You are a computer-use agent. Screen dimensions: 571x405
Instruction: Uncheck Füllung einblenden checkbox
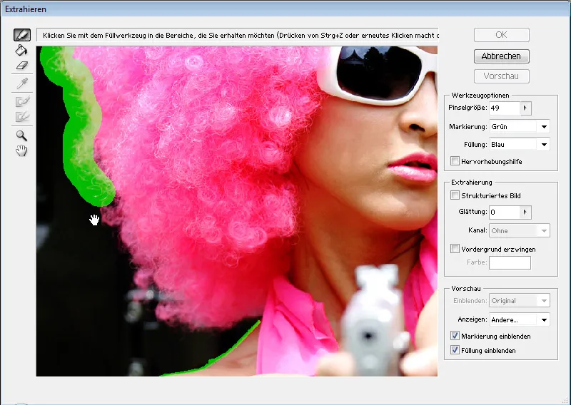(x=455, y=350)
